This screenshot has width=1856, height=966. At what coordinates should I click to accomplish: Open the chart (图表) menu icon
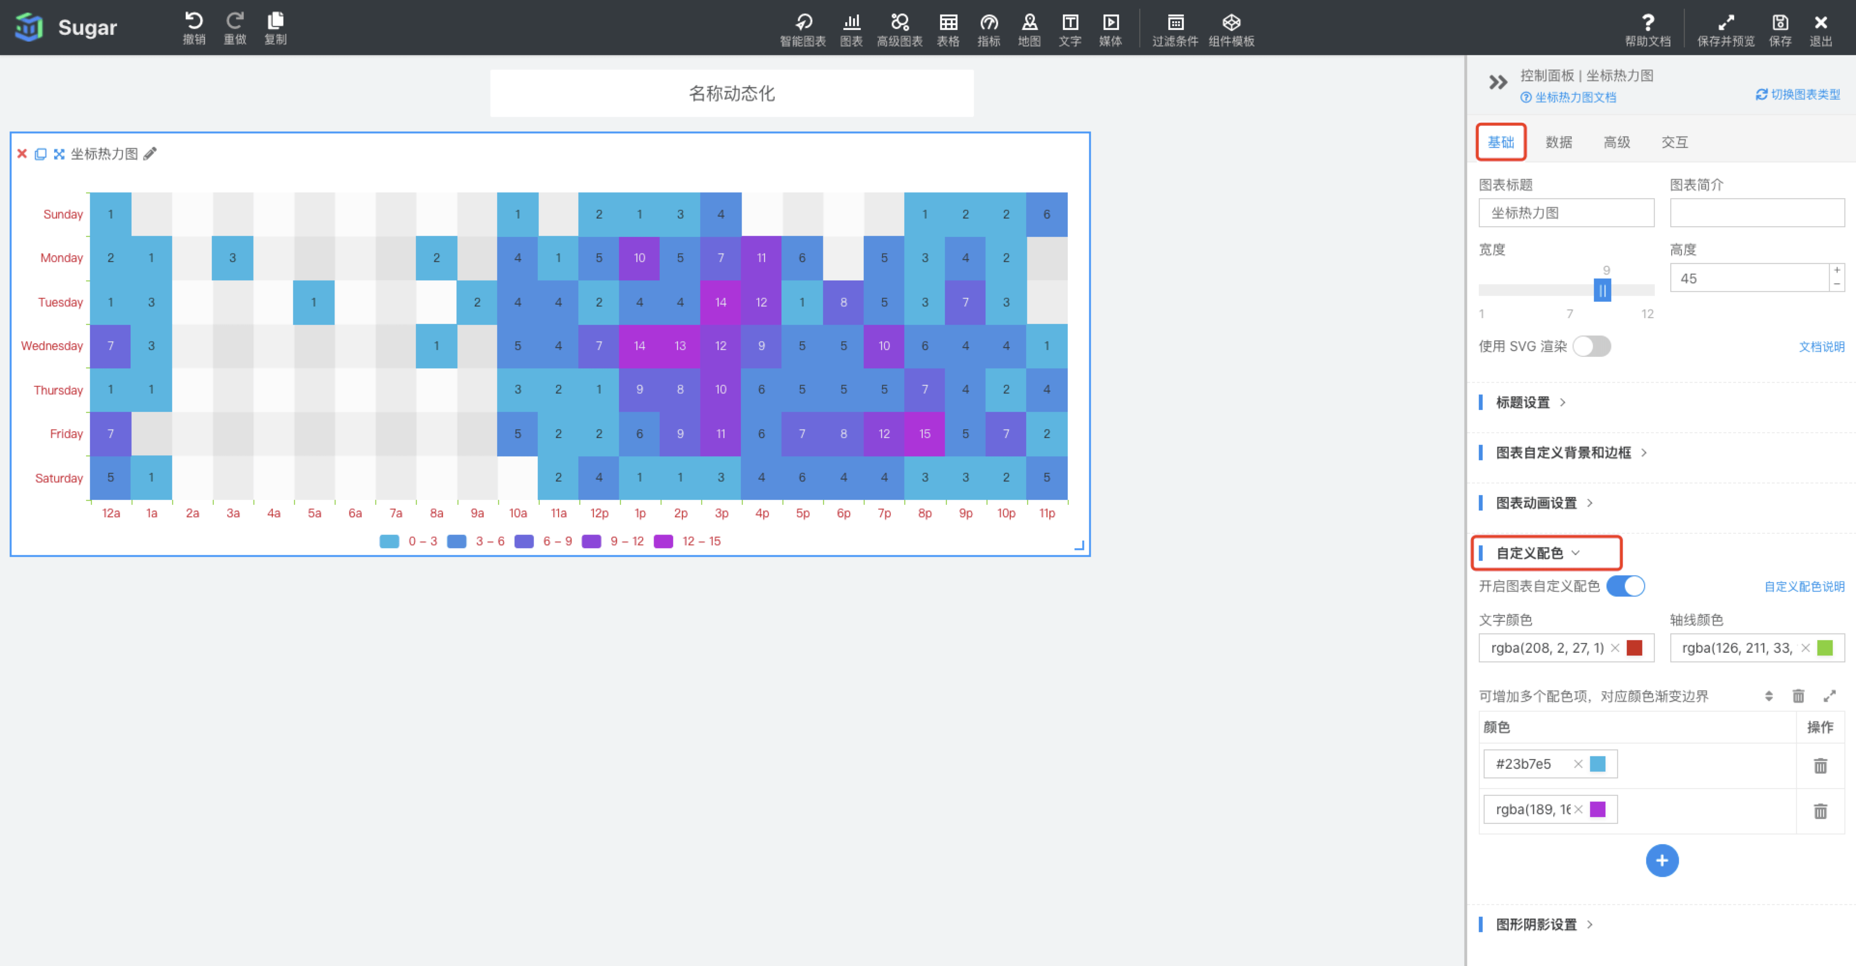click(x=851, y=30)
